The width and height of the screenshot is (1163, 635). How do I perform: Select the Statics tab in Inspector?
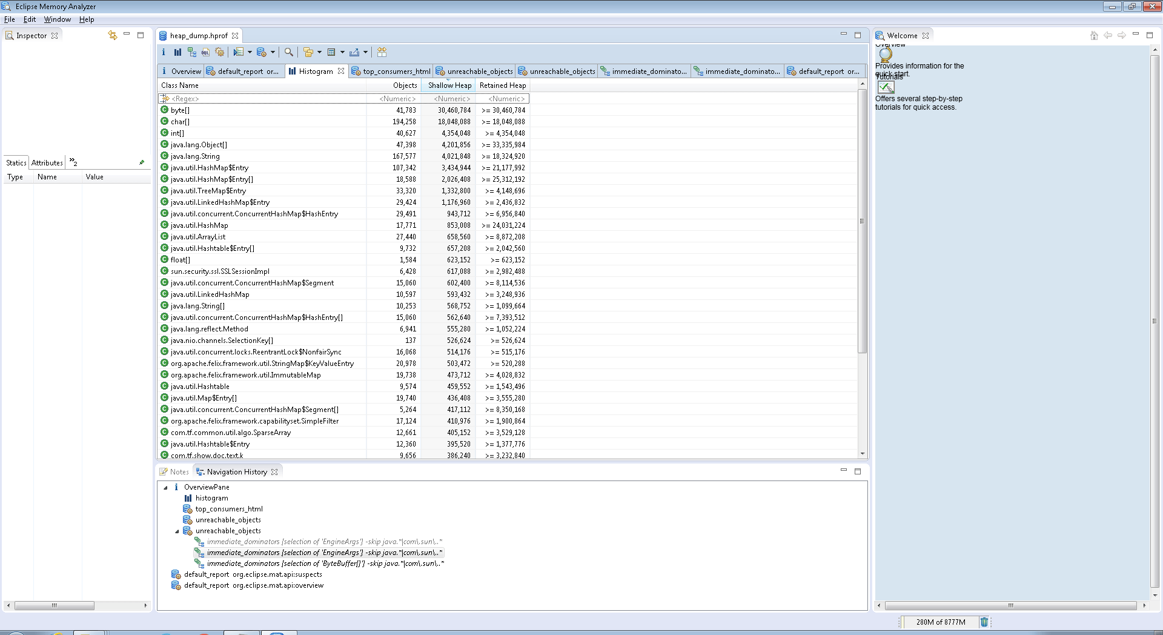pos(16,162)
